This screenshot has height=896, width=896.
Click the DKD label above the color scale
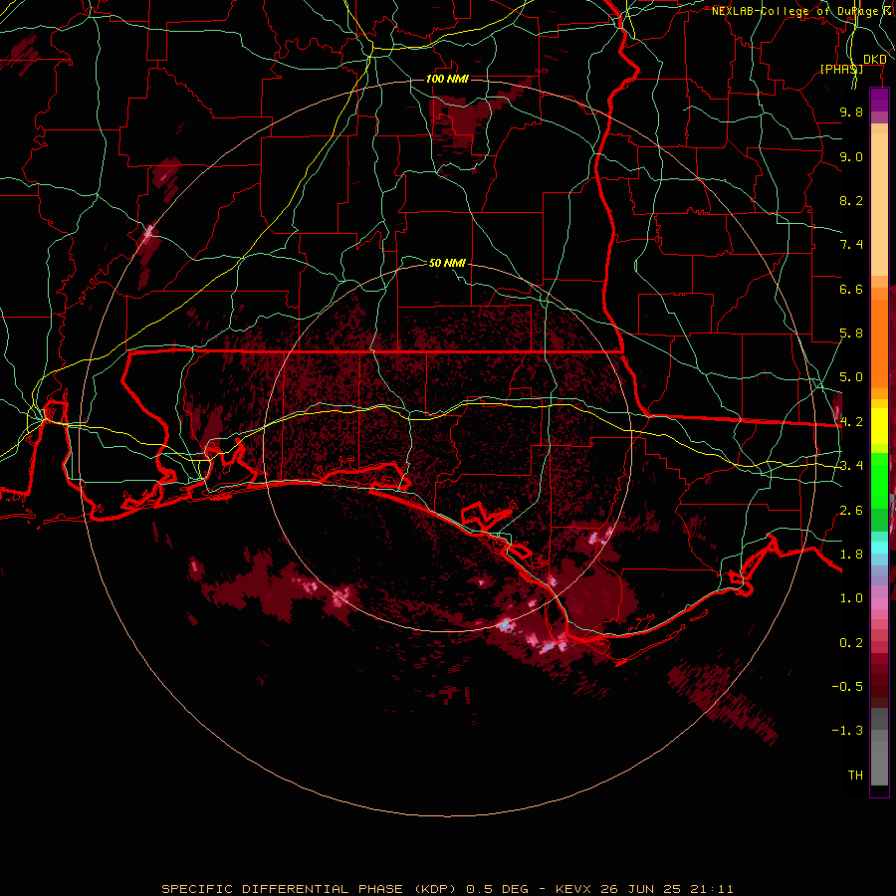point(875,60)
